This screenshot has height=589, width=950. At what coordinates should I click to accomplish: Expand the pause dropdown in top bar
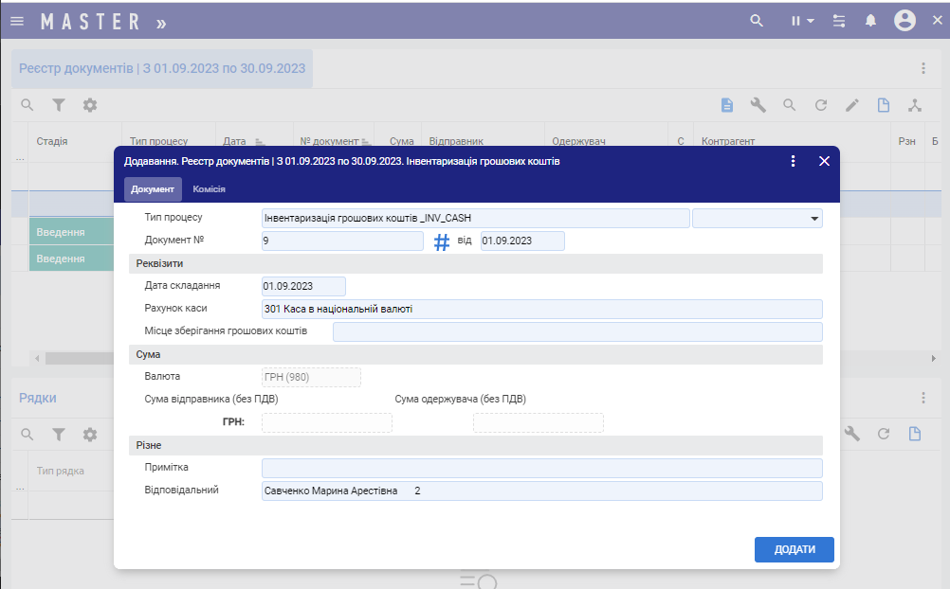[x=803, y=21]
